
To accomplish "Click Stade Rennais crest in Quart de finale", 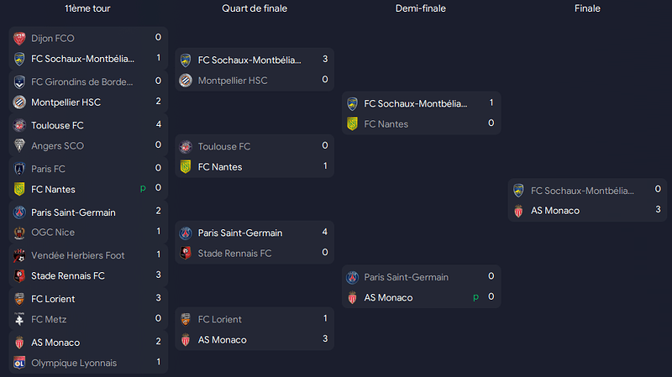I will pyautogui.click(x=186, y=254).
